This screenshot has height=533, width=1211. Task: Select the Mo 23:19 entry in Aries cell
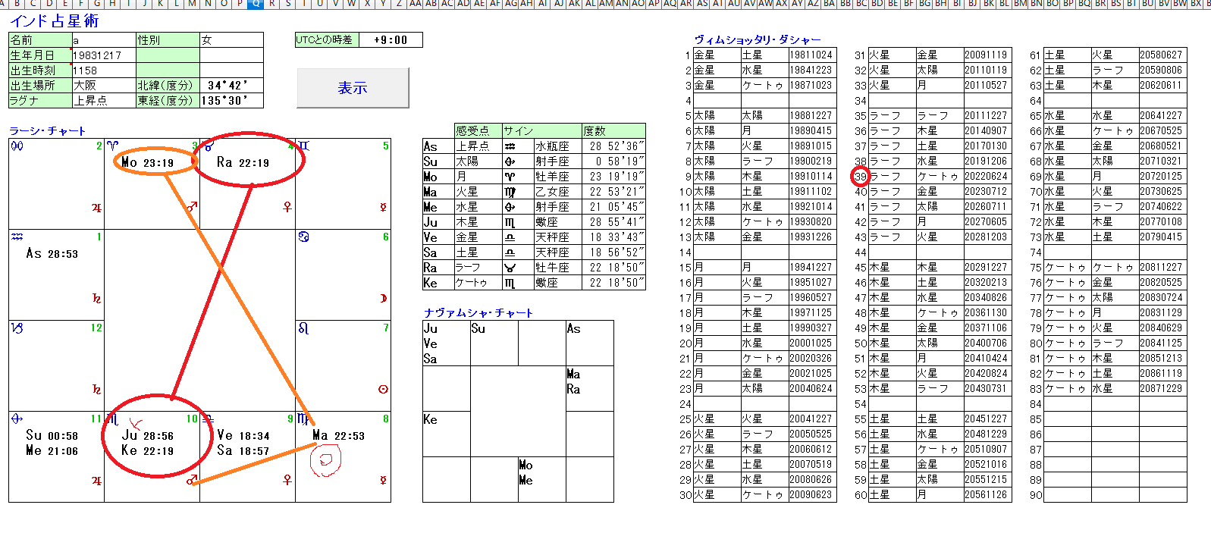(148, 162)
